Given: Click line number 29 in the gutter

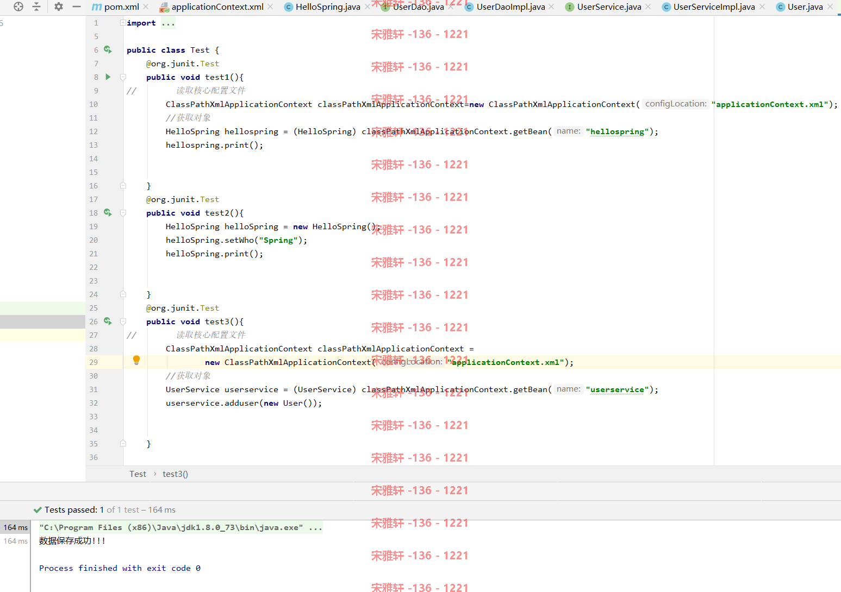Looking at the screenshot, I should [x=94, y=362].
